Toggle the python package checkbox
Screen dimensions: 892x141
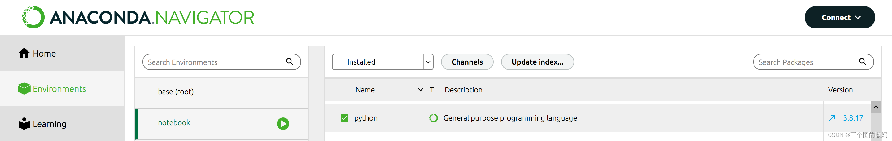(344, 118)
